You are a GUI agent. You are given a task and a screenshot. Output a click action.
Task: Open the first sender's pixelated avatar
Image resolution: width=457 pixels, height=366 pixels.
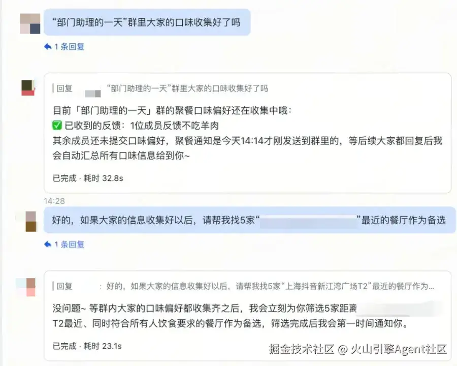coord(30,24)
